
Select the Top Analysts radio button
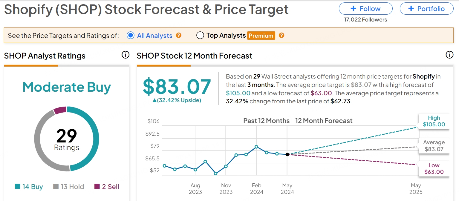[200, 36]
